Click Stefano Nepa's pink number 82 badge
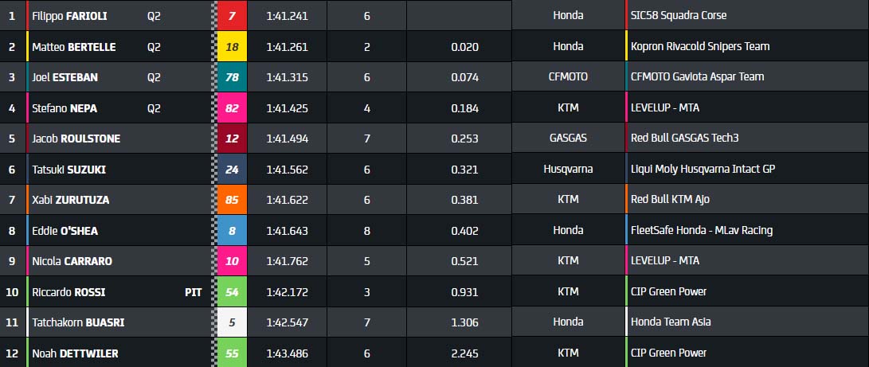This screenshot has height=367, width=869. (x=232, y=107)
